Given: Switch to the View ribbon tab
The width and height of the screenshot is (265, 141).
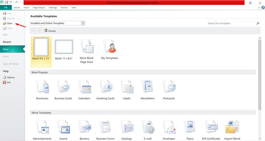Looking at the screenshot, I should click(x=74, y=8).
